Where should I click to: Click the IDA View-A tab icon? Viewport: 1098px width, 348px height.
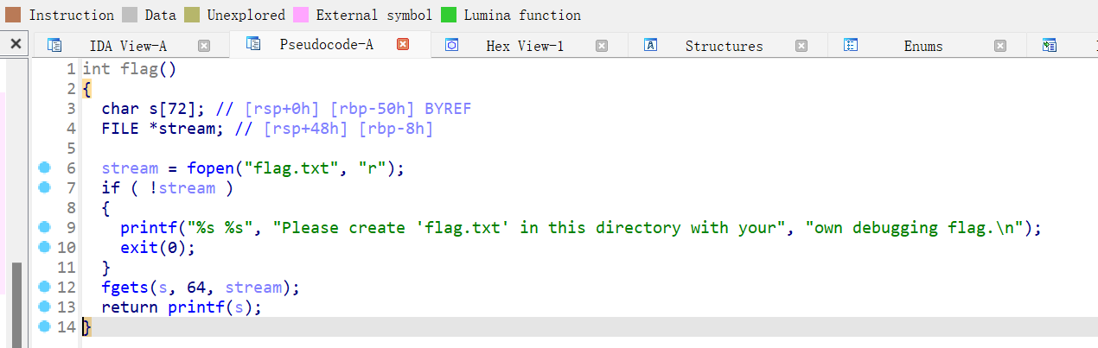[54, 46]
